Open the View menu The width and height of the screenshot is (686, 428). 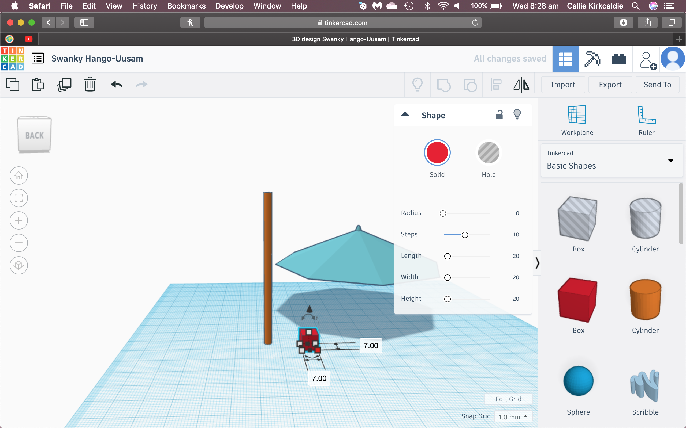(114, 6)
